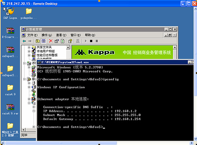Click cmd.exe window title bar icon
Screen dimensions: 197x145
(x=39, y=62)
